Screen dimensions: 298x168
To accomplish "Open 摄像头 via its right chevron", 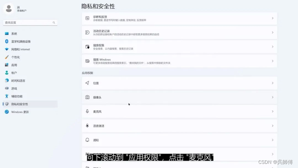I will (273, 97).
